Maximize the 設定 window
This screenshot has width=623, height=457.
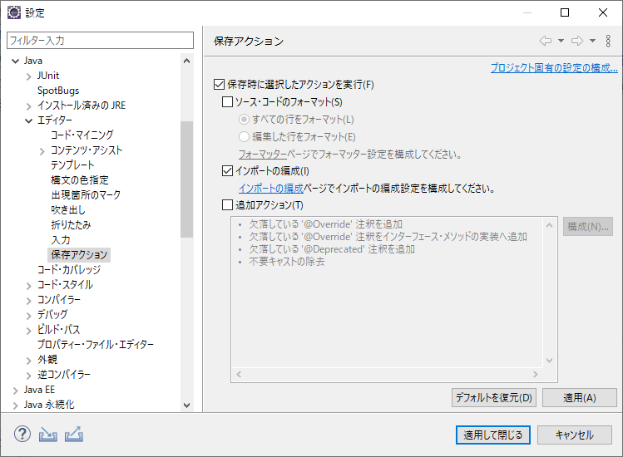[x=565, y=12]
